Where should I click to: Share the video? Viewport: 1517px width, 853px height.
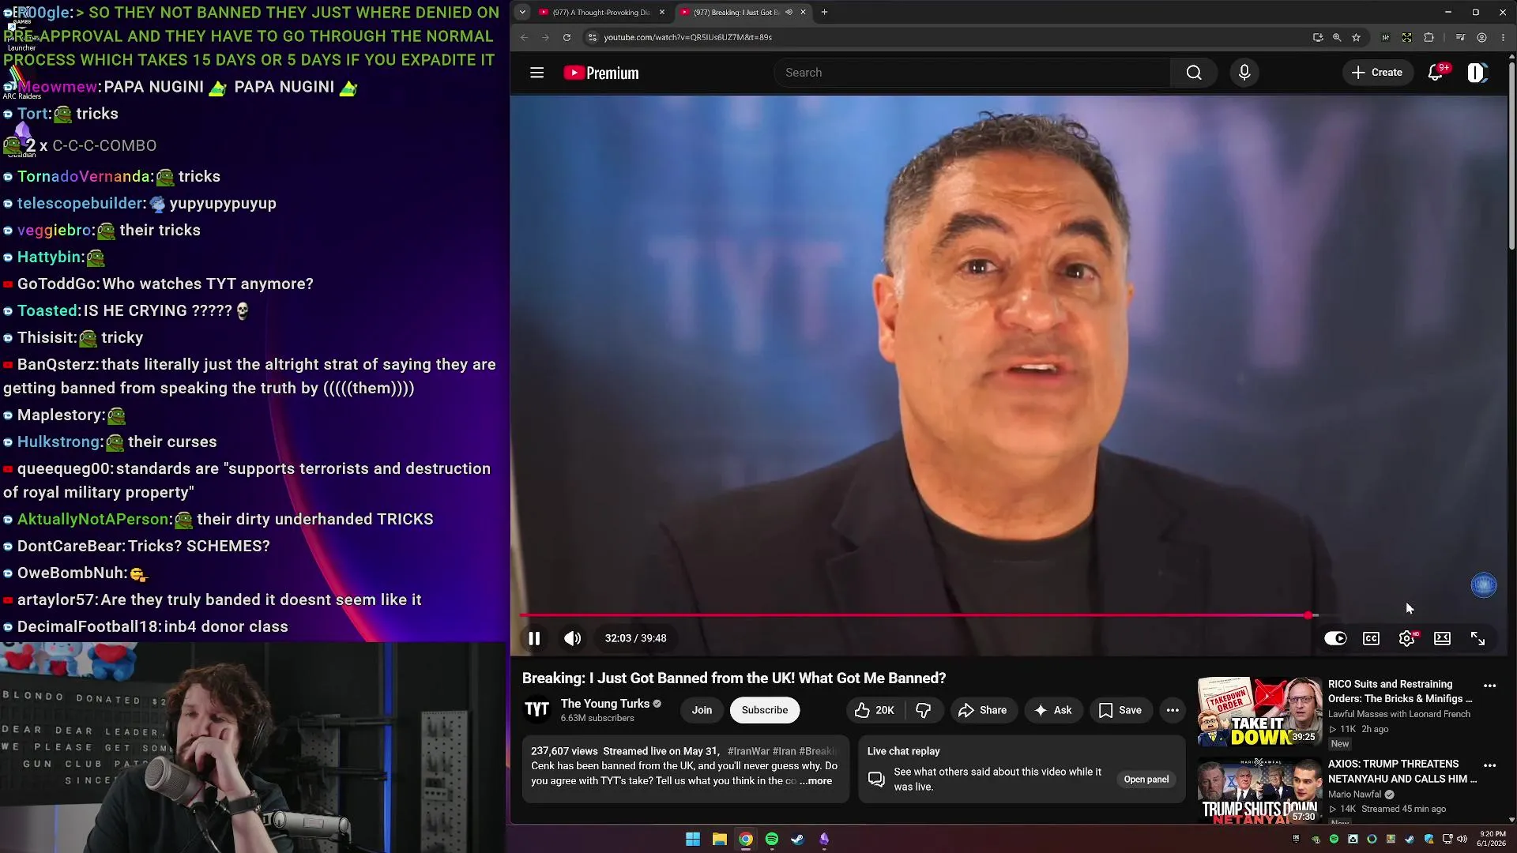point(982,710)
